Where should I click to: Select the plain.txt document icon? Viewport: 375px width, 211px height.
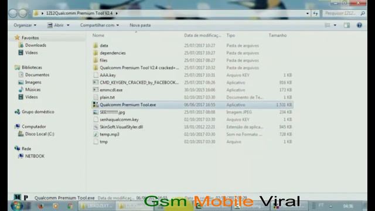[x=96, y=97]
